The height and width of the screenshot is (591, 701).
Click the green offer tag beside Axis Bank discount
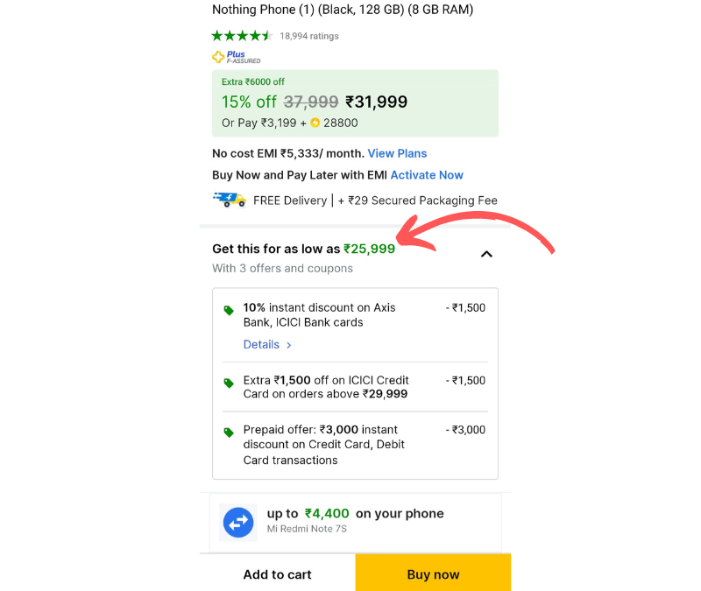pyautogui.click(x=229, y=308)
